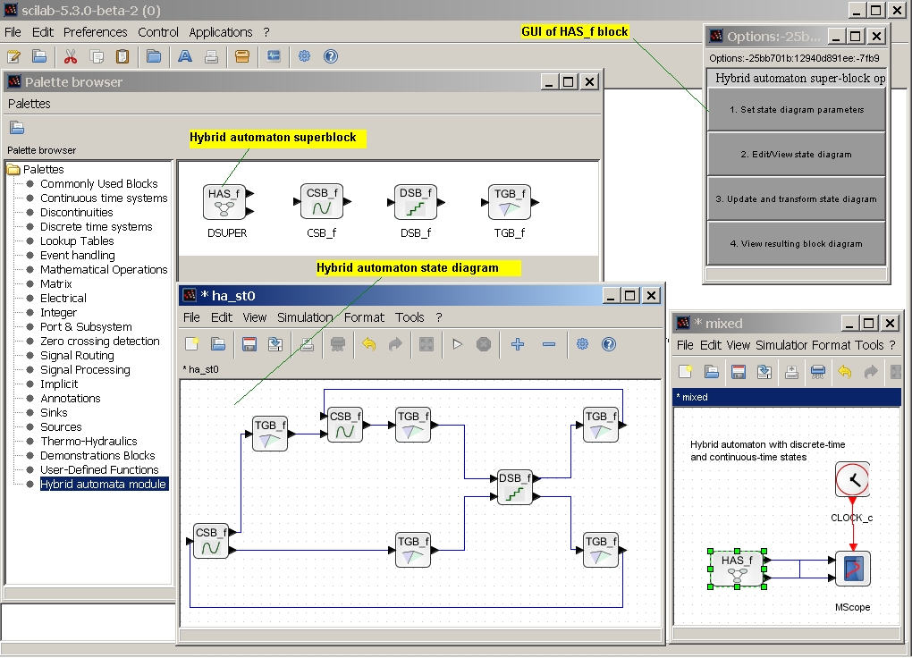Viewport: 912px width, 658px height.
Task: Click 'View resulting block diagram' button
Action: [797, 244]
